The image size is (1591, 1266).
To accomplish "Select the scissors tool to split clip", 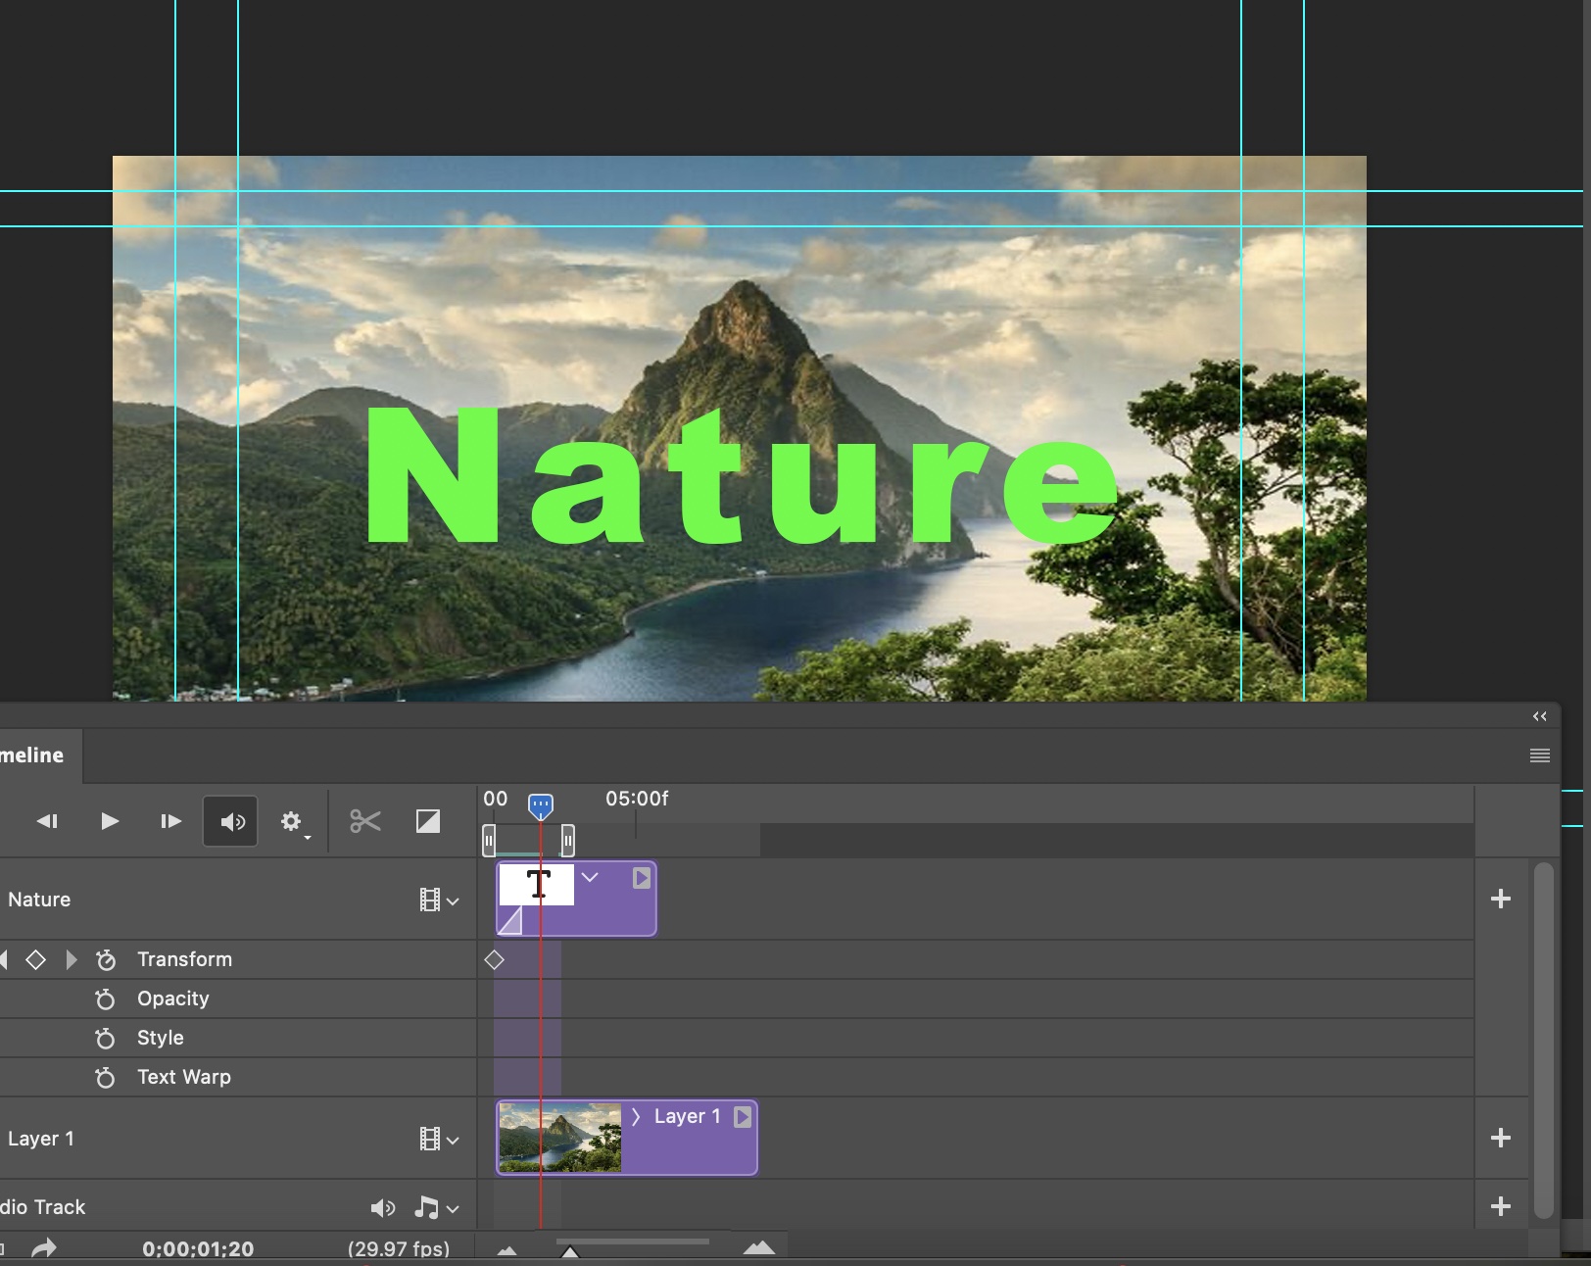I will coord(363,821).
